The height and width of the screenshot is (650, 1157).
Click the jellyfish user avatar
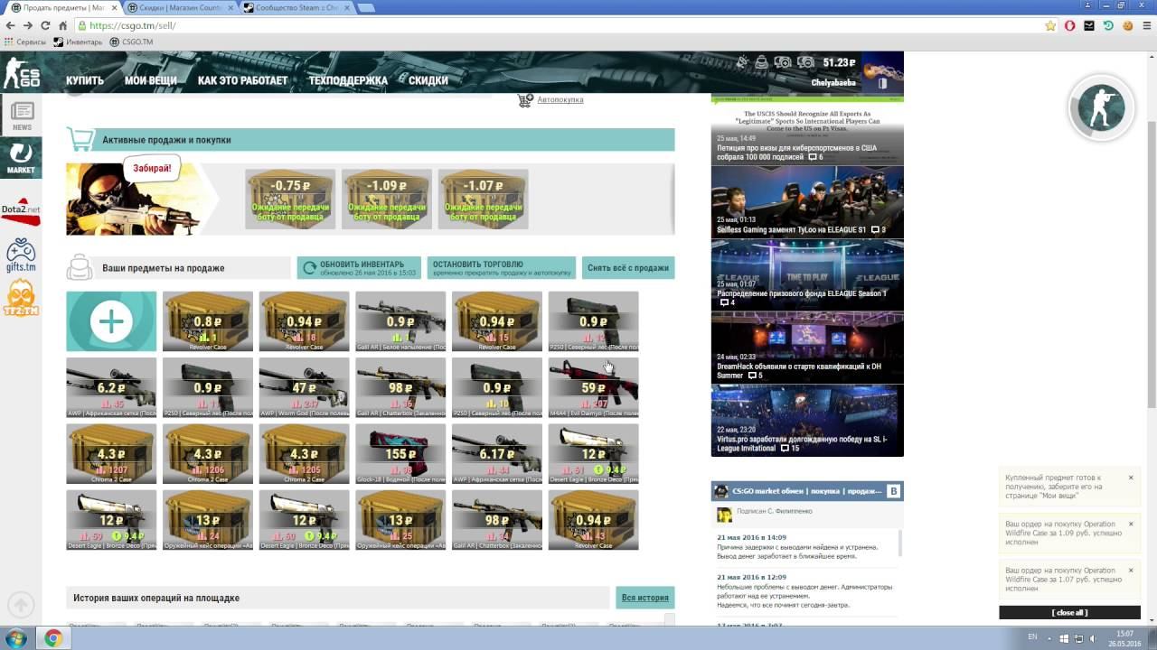point(882,74)
